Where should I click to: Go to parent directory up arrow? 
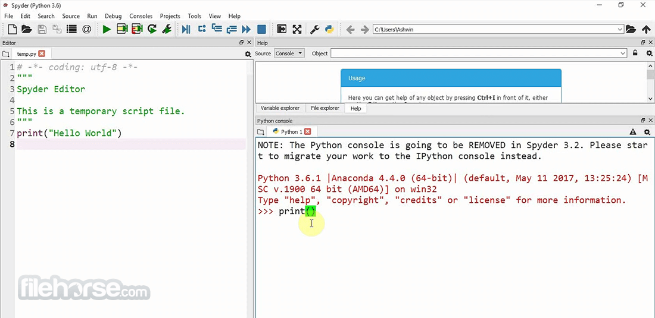646,29
